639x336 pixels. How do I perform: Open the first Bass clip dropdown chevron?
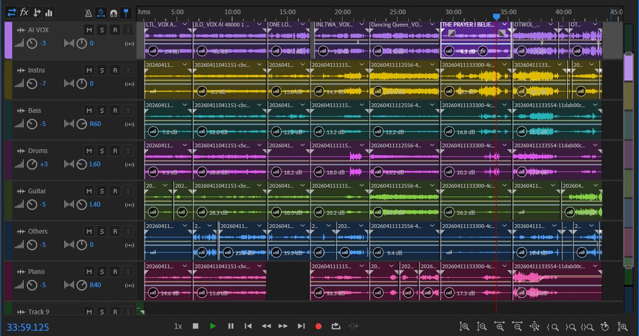(x=184, y=105)
